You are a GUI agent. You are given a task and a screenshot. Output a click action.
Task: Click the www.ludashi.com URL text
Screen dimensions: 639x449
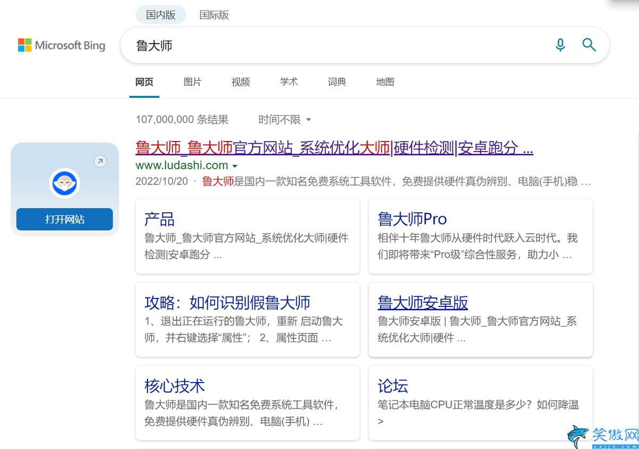tap(182, 165)
